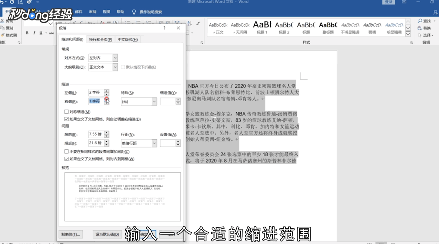Click the spacing before (段前) value field
This screenshot has height=244, width=439.
click(x=96, y=134)
